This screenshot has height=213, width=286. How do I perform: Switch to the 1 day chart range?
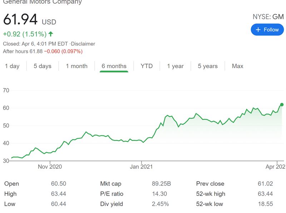click(12, 66)
